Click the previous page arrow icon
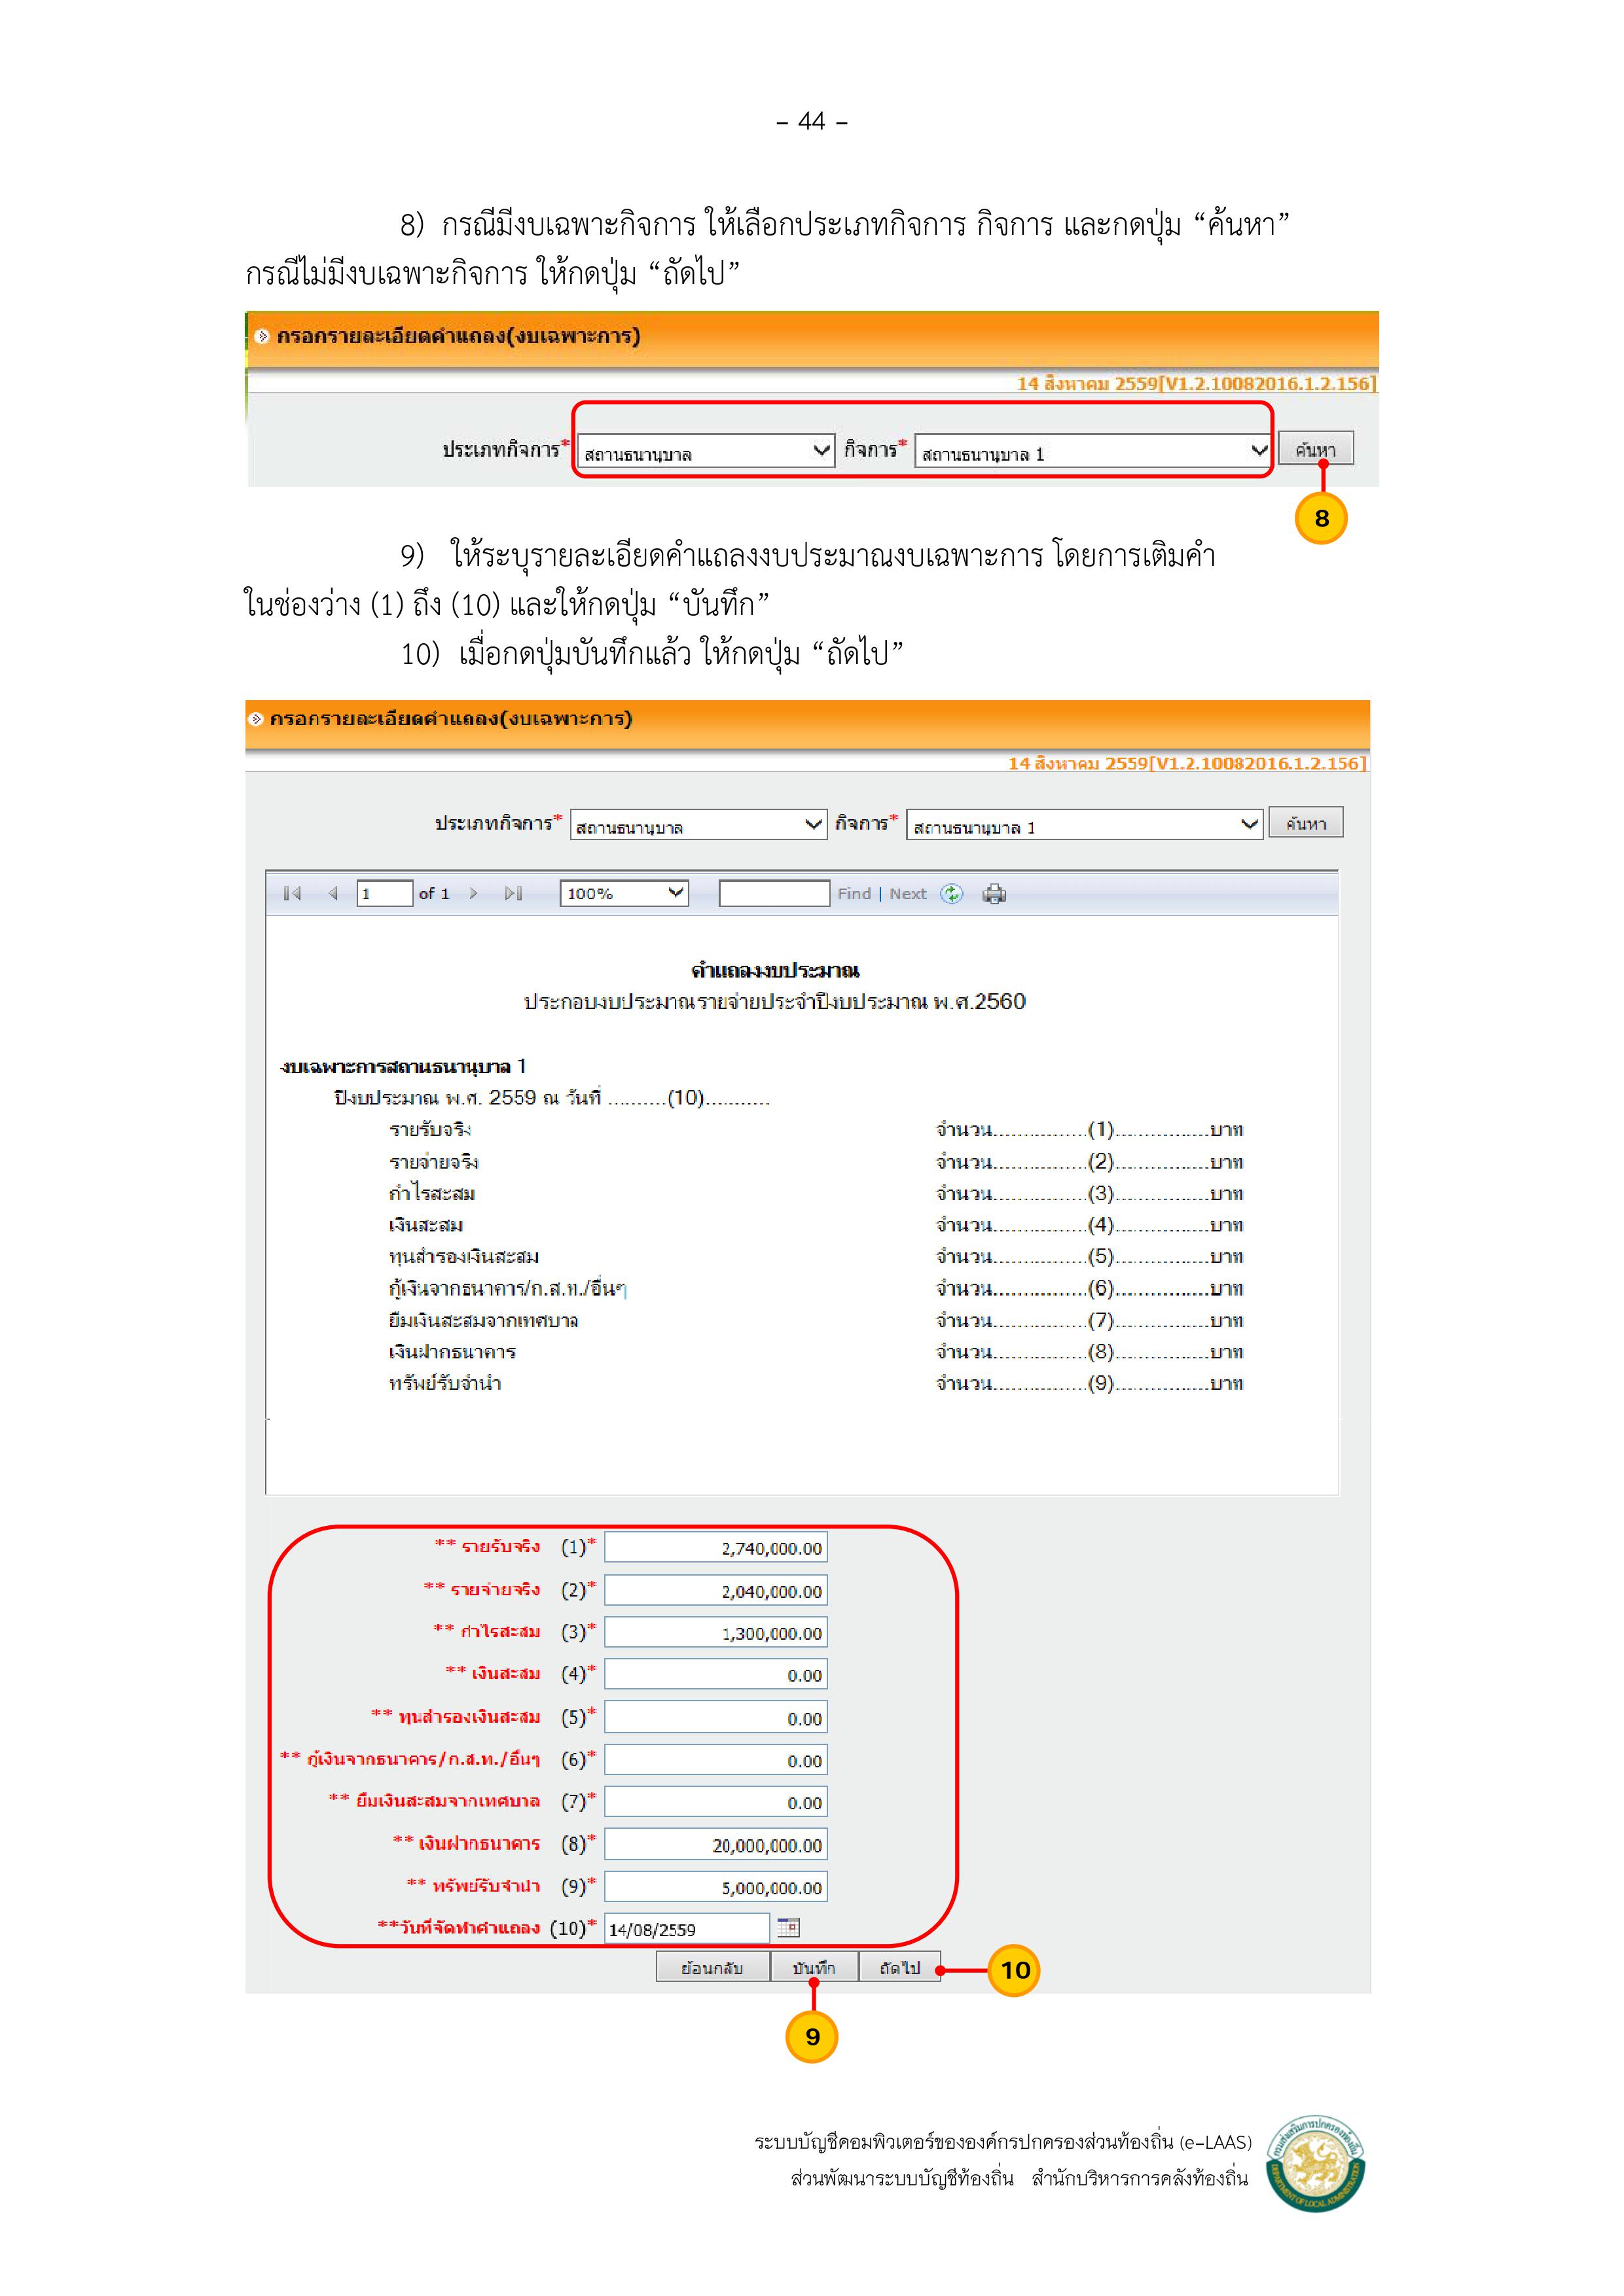This screenshot has width=1624, height=2296. (333, 893)
